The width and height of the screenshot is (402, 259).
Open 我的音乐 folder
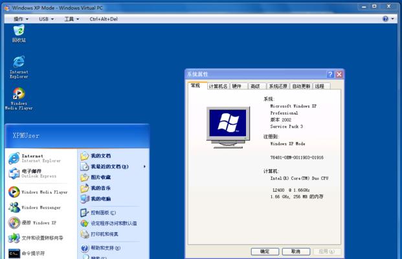tap(95, 188)
